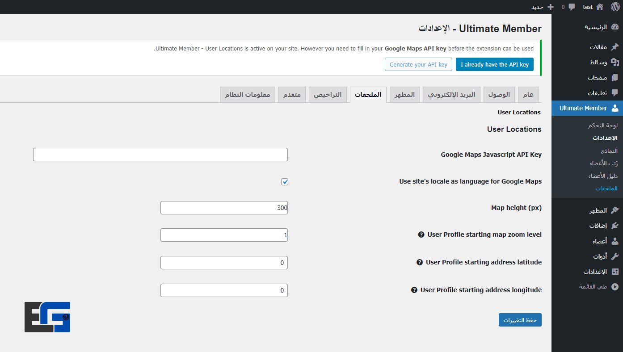Open أعضاء via the users icon

point(615,241)
